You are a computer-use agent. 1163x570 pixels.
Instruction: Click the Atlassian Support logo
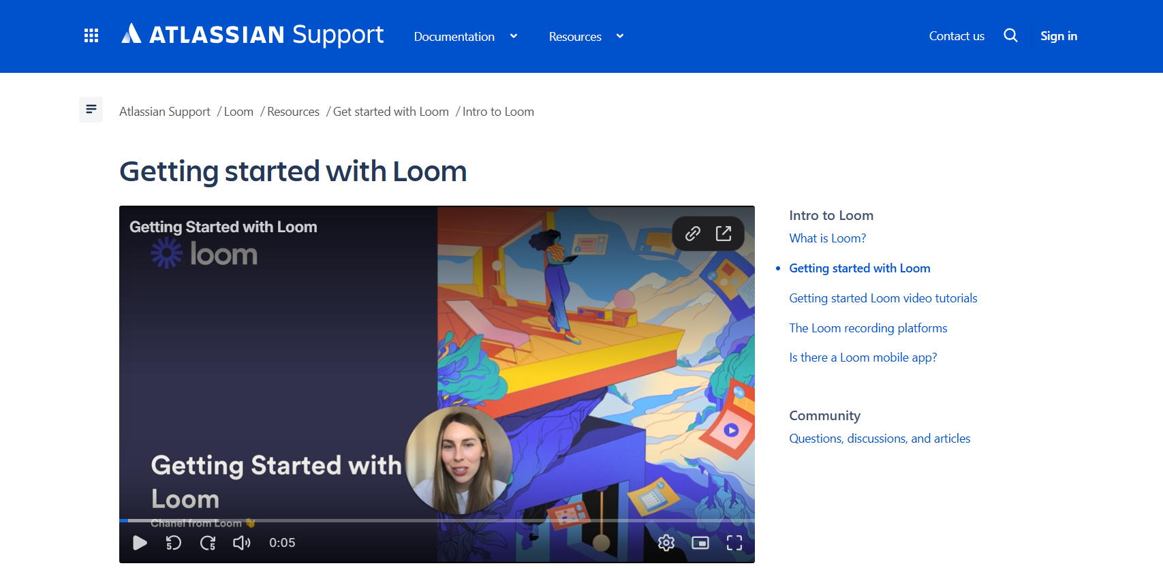click(x=252, y=35)
